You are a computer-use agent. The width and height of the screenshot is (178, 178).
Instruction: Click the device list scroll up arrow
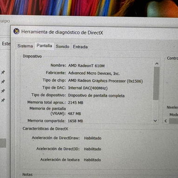(157, 64)
